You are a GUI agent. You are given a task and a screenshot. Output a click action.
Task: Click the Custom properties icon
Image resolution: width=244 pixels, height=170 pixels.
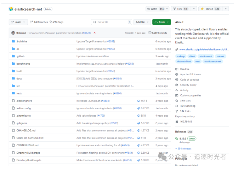[x=177, y=95]
